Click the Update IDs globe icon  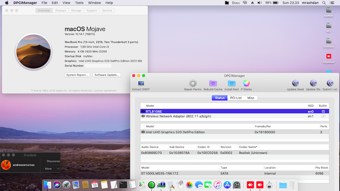coord(313,84)
